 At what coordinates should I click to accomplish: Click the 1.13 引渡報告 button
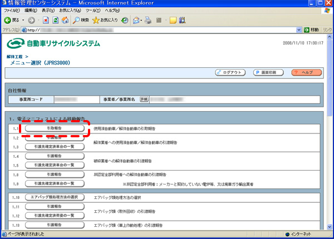click(x=55, y=225)
